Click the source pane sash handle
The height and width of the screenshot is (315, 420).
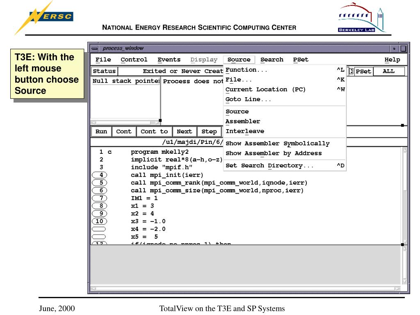pos(402,244)
